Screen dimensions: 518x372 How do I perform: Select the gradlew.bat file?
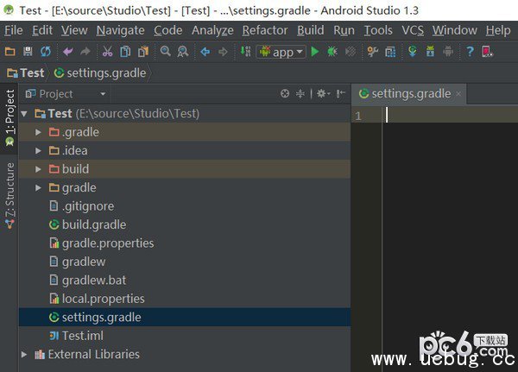185,281
